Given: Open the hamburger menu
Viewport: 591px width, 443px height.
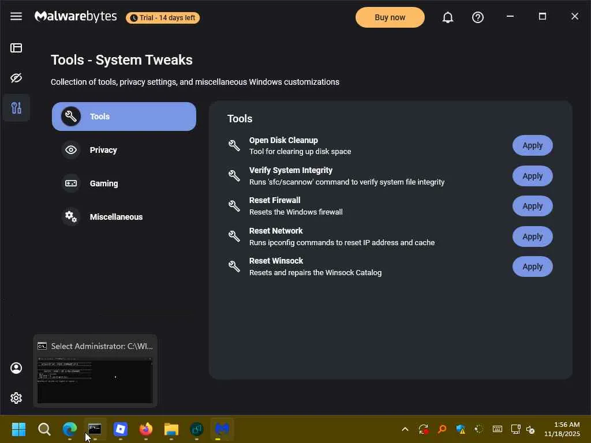Looking at the screenshot, I should click(x=16, y=17).
